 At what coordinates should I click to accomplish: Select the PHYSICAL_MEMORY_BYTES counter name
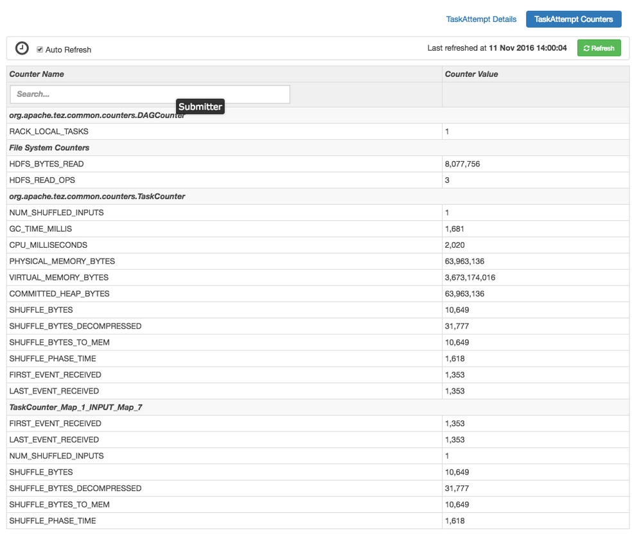point(62,261)
